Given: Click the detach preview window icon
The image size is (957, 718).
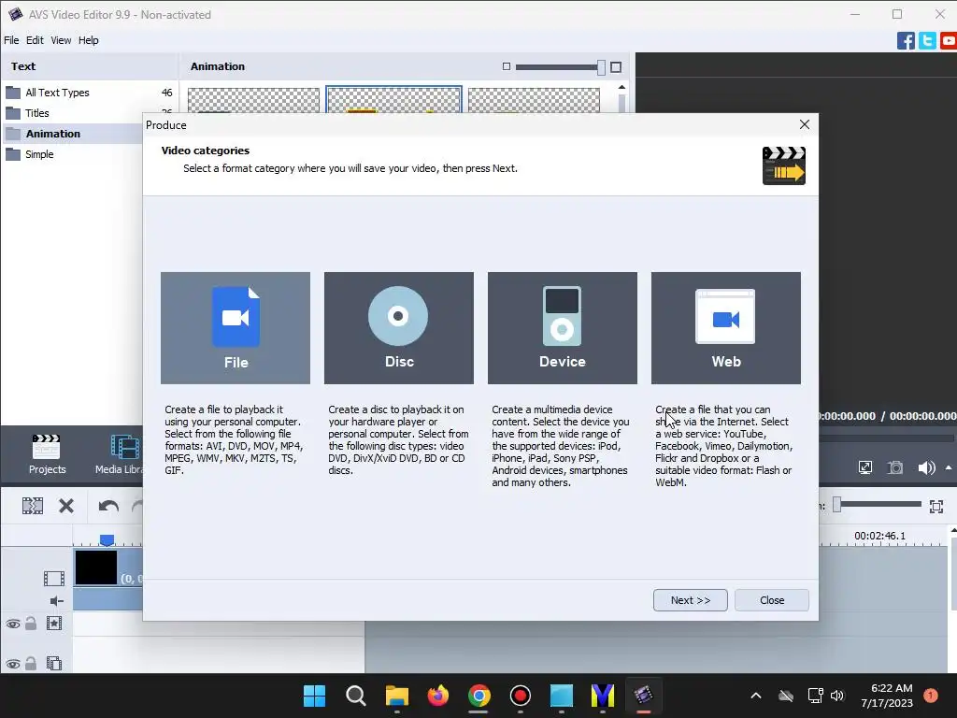Looking at the screenshot, I should click(864, 467).
